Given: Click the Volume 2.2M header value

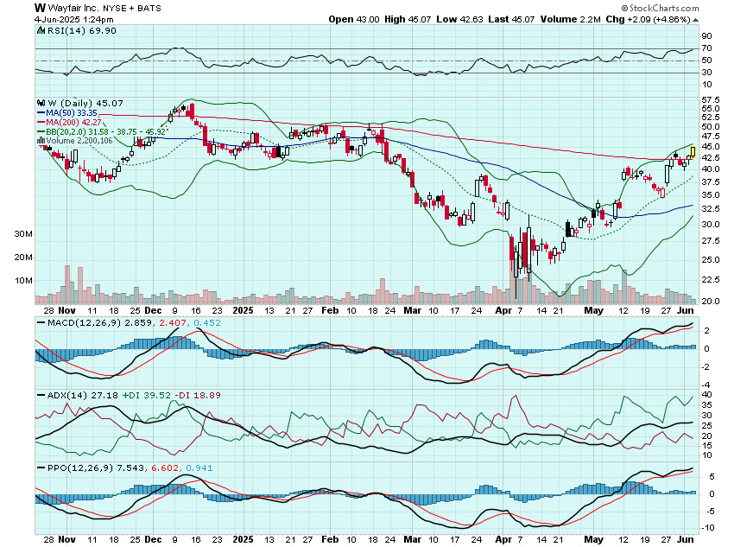Looking at the screenshot, I should pyautogui.click(x=570, y=19).
